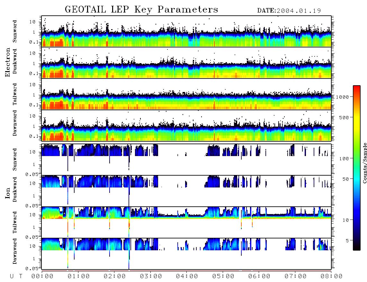Viewport: 367px width, 282px height.
Task: Click the '1000' color scale value
Action: (x=343, y=97)
